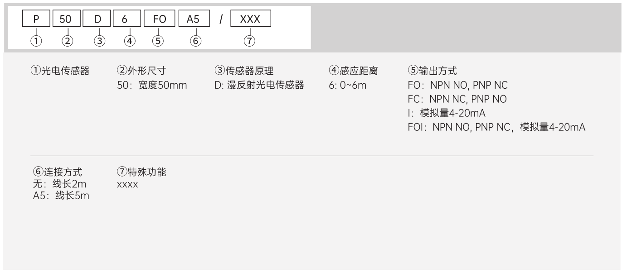This screenshot has width=627, height=273.
Task: Click the circled number 4 marker
Action: tap(130, 41)
